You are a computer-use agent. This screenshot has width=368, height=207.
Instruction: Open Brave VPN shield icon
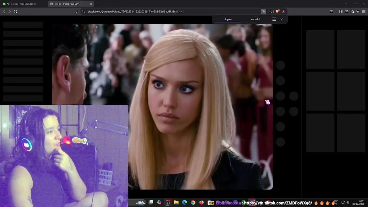coord(358,11)
